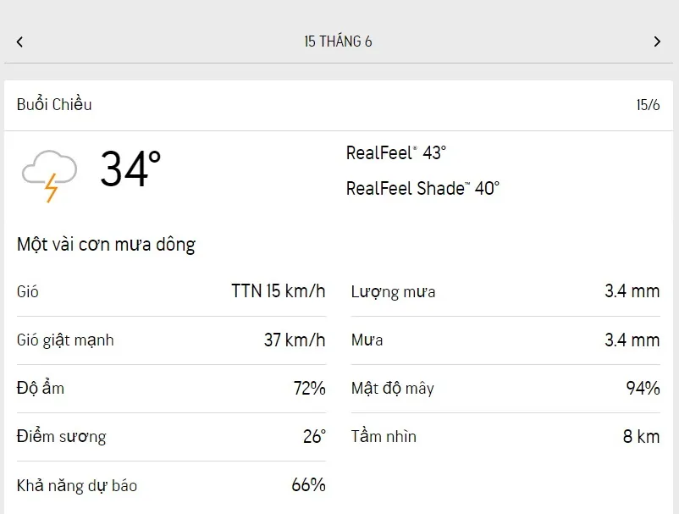679x514 pixels.
Task: Click the Khả năng dự báo row
Action: click(x=170, y=485)
